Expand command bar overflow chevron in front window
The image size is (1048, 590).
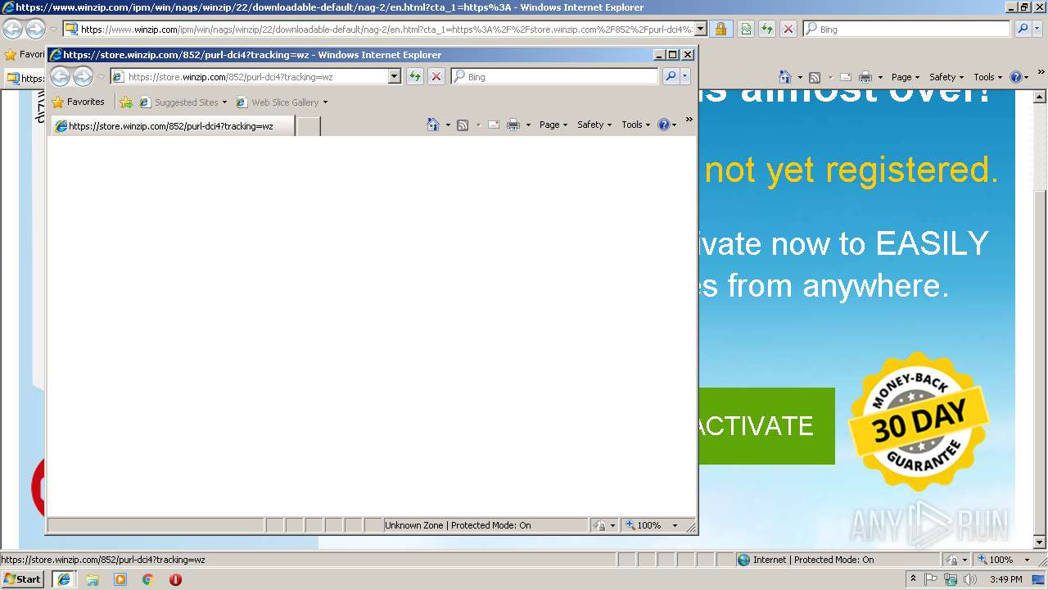[689, 120]
